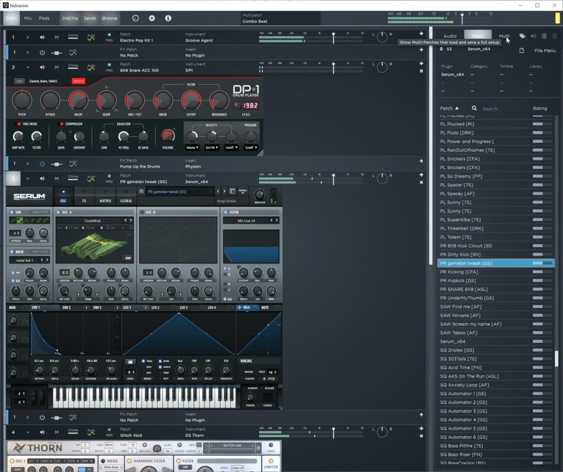Toggle DP1 Compressor switch
The height and width of the screenshot is (472, 563).
point(60,124)
